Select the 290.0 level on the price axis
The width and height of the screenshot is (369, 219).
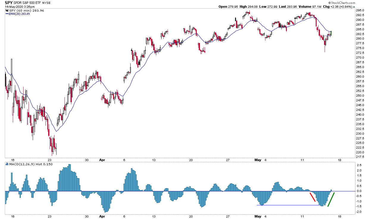click(x=360, y=20)
